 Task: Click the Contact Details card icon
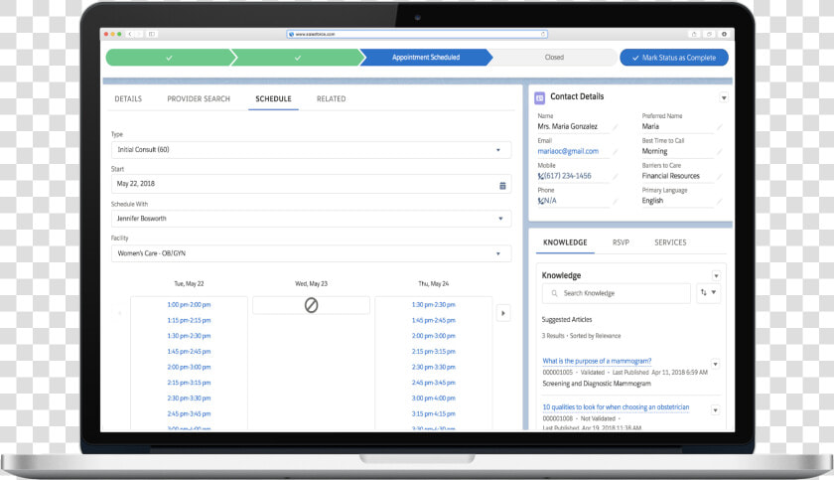click(x=539, y=97)
